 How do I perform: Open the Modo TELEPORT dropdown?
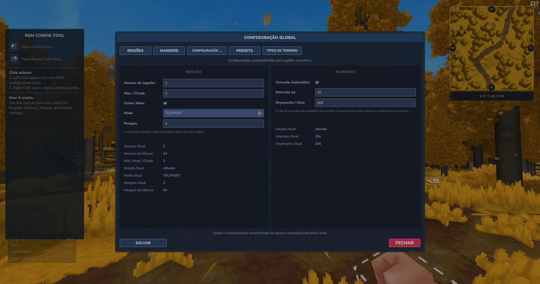213,113
